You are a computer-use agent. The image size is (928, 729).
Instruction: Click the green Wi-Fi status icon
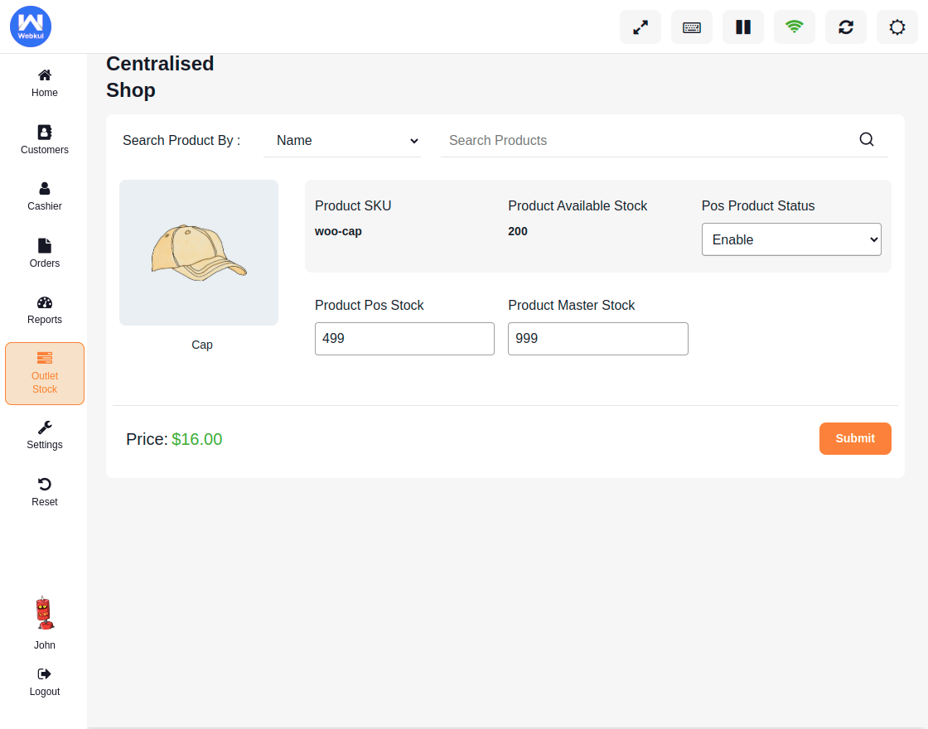click(x=795, y=27)
